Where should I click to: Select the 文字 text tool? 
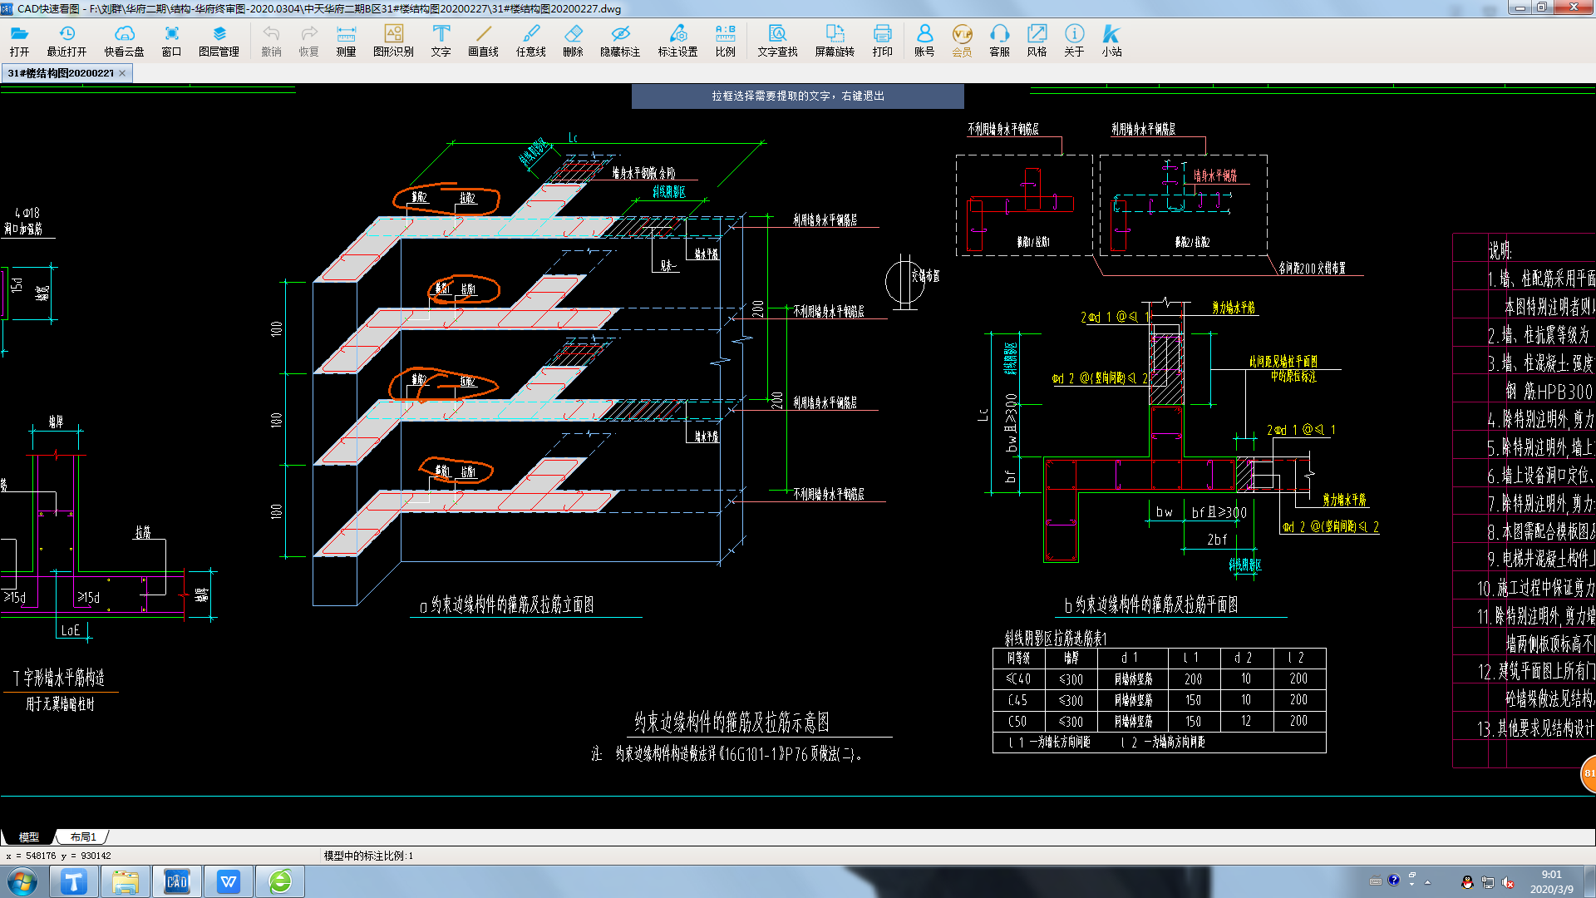pyautogui.click(x=441, y=41)
